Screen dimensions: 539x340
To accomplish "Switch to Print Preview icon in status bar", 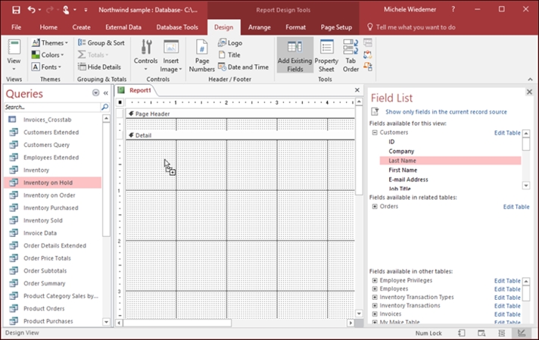I will 481,332.
